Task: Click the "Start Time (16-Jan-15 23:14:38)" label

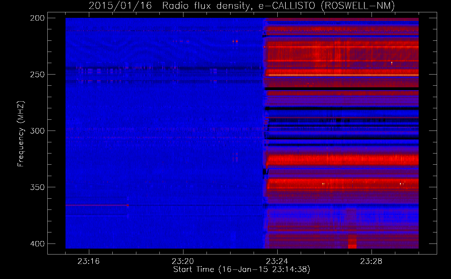Action: click(x=242, y=270)
